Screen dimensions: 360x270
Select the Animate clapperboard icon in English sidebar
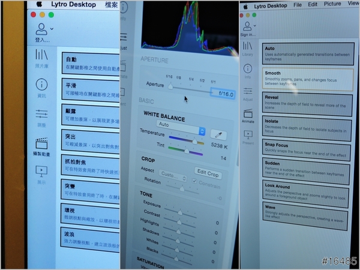click(248, 113)
